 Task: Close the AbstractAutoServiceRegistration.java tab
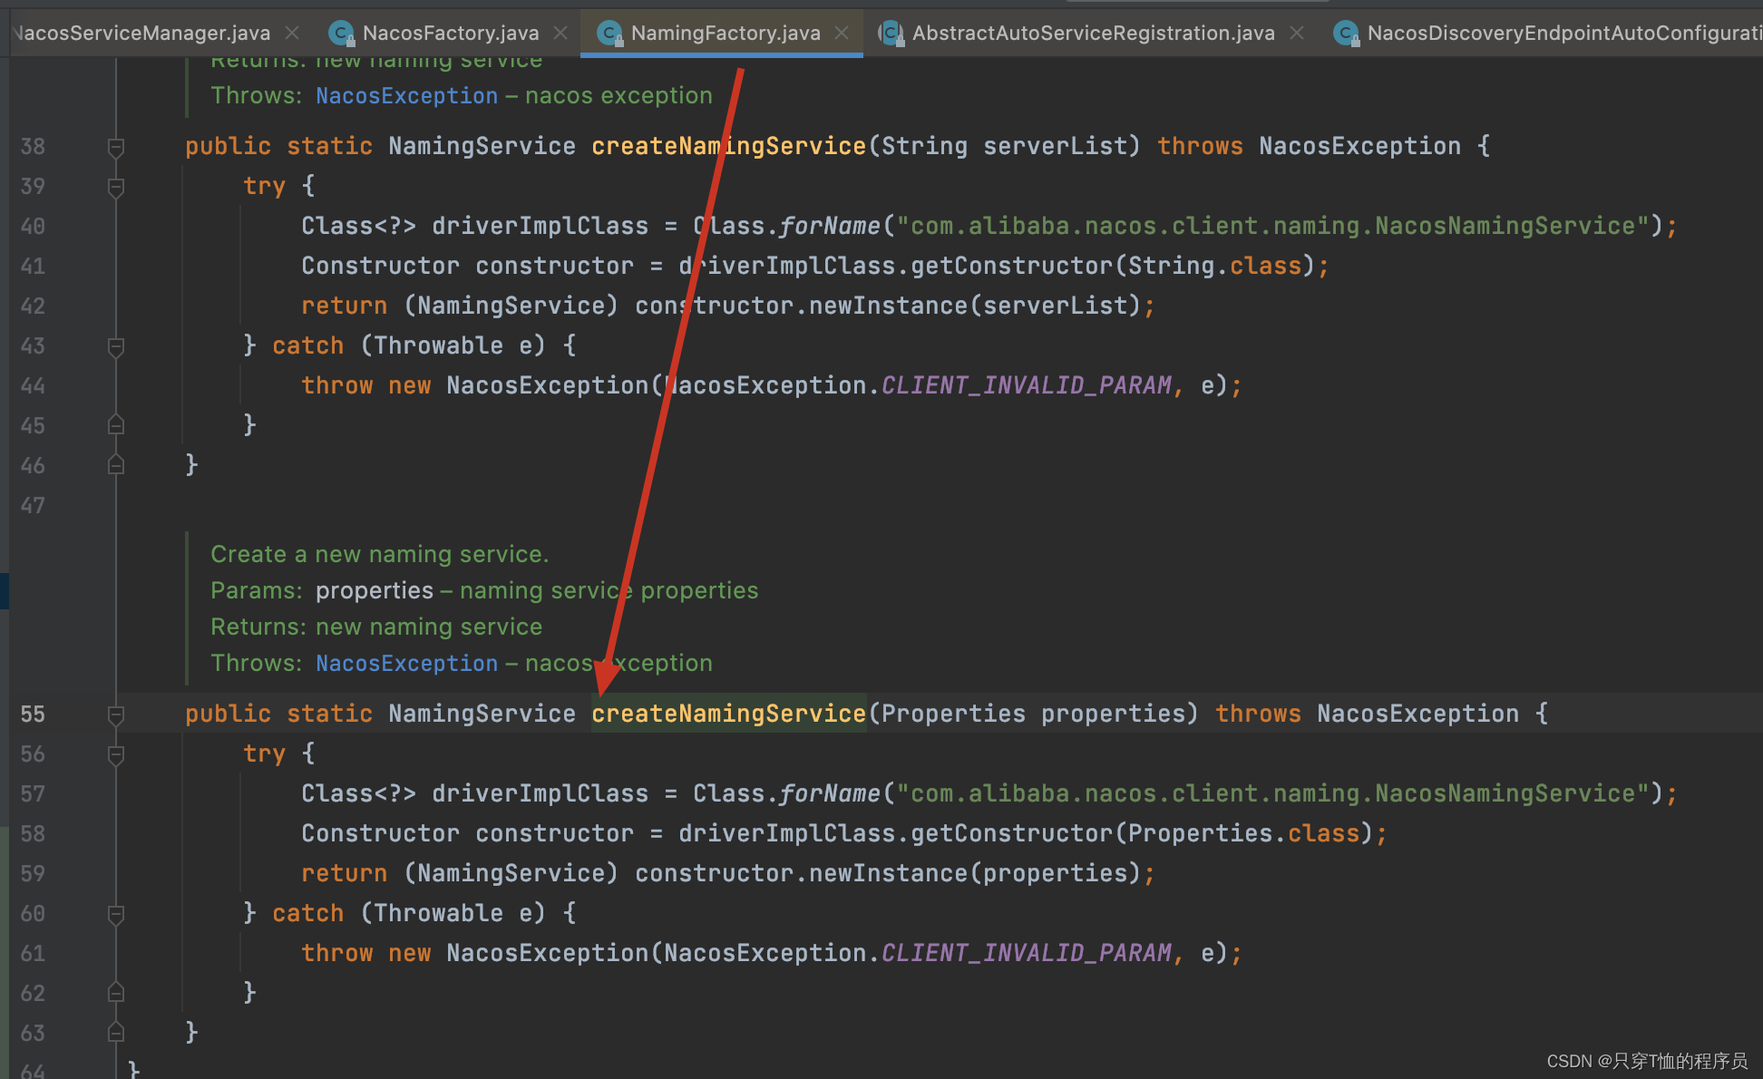pyautogui.click(x=1297, y=33)
